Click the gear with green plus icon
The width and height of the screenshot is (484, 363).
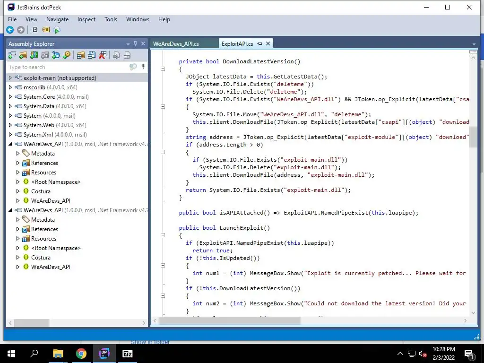67,55
